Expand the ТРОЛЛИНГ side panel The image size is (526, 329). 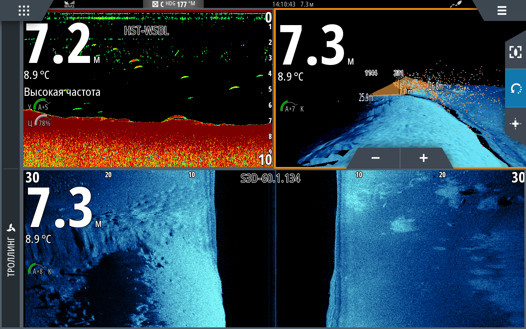pyautogui.click(x=11, y=255)
